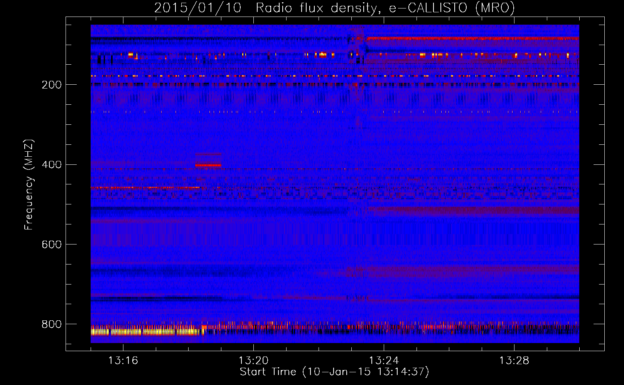Click the short red burst near 400 MHz
Image resolution: width=624 pixels, height=385 pixels.
tap(208, 165)
